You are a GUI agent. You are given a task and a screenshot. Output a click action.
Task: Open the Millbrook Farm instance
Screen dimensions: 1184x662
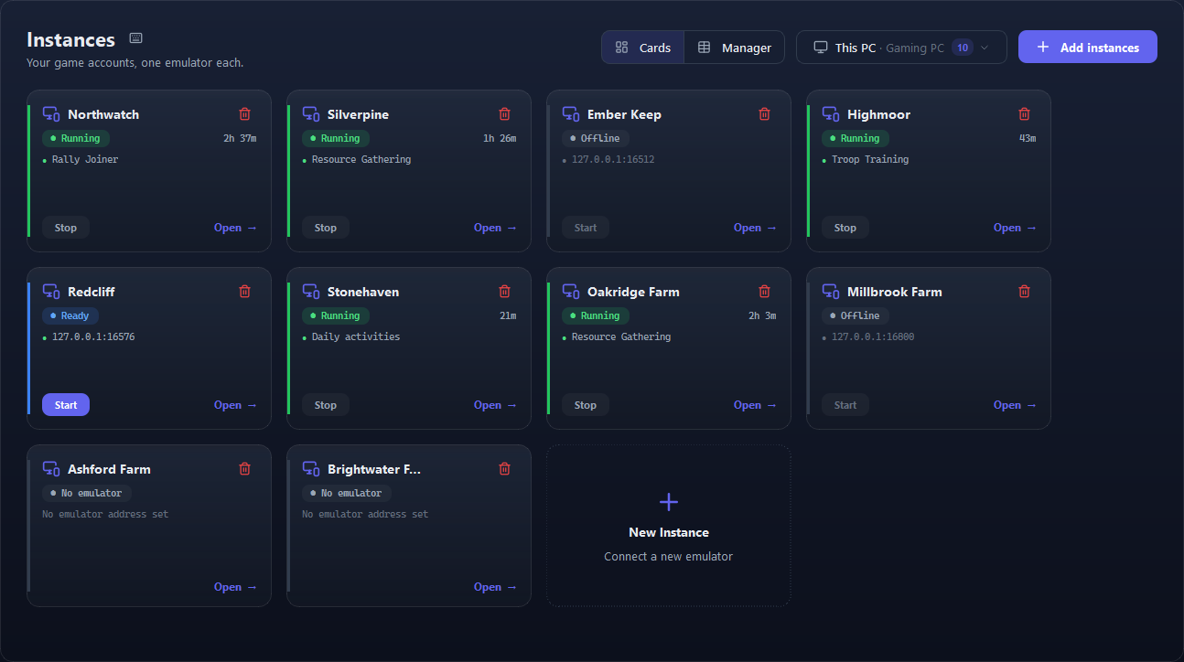[x=1015, y=405]
